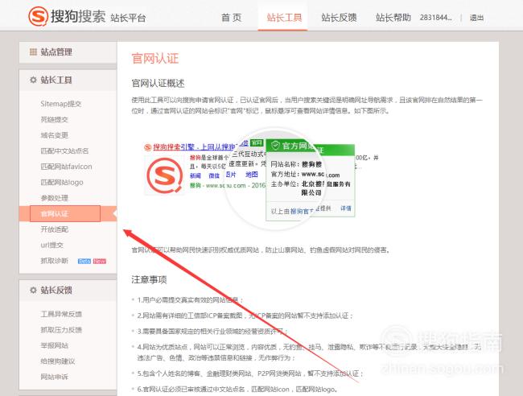Open 网站申诉 in the sidebar

pyautogui.click(x=55, y=377)
